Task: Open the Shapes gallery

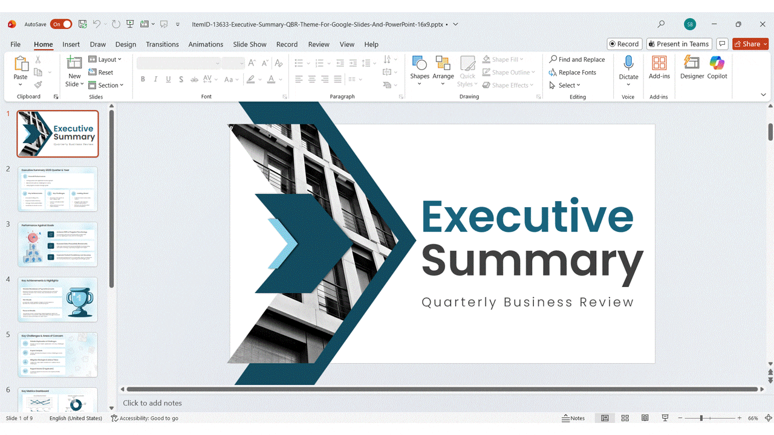Action: click(419, 67)
